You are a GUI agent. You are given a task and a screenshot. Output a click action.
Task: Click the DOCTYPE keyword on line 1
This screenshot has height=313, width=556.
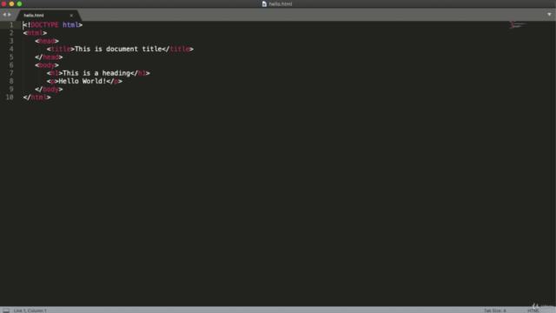click(x=44, y=25)
